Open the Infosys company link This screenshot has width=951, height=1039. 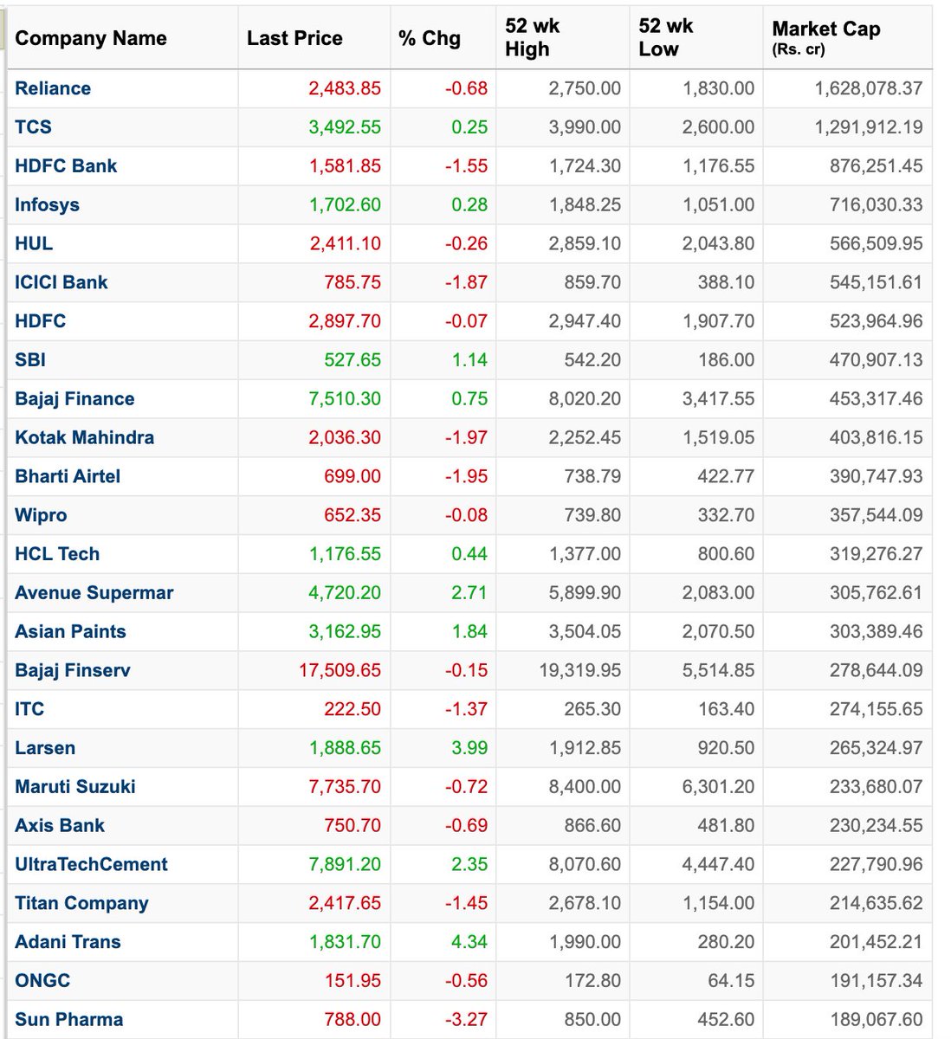(47, 205)
